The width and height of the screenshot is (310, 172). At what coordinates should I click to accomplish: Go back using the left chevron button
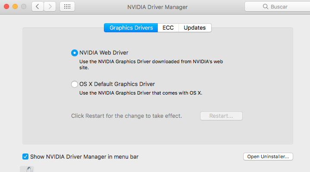(x=38, y=7)
